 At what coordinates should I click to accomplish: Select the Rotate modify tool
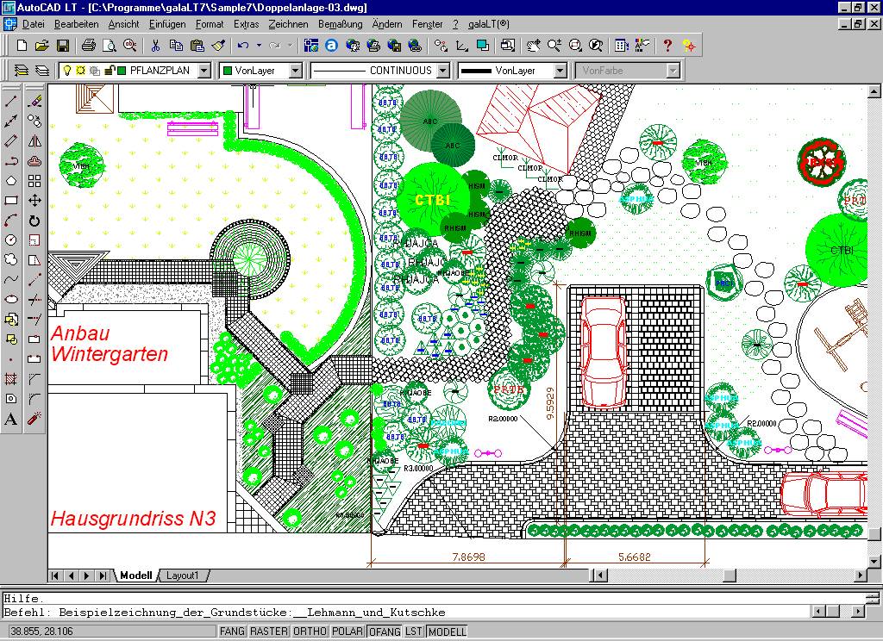(34, 220)
